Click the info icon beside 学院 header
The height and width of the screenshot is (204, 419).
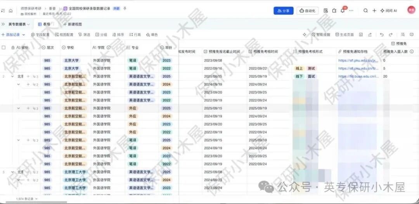click(109, 47)
